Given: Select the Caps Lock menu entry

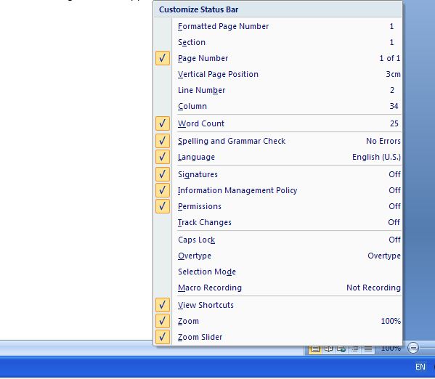Looking at the screenshot, I should pos(277,240).
